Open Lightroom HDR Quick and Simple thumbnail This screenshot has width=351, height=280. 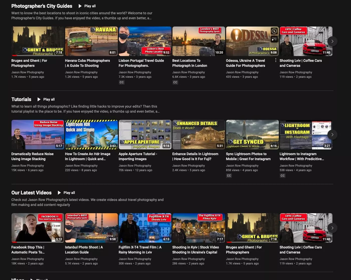coord(91,135)
